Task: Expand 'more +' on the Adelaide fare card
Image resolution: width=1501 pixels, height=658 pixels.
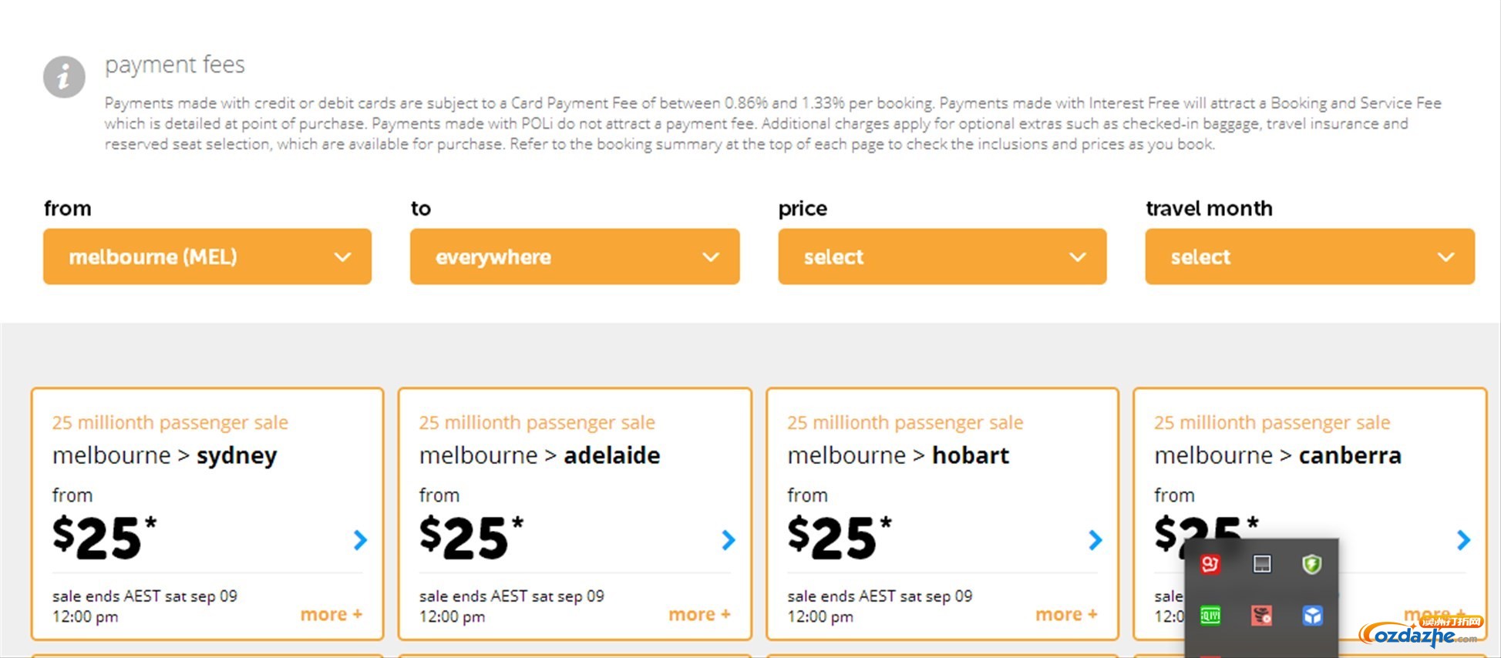Action: coord(699,615)
